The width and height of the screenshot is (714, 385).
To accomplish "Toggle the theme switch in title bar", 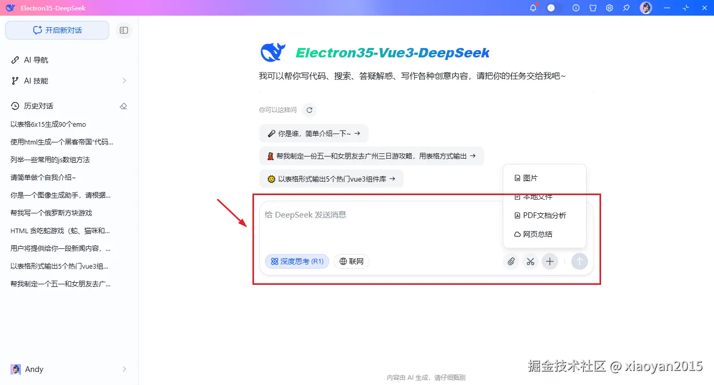I will [555, 8].
